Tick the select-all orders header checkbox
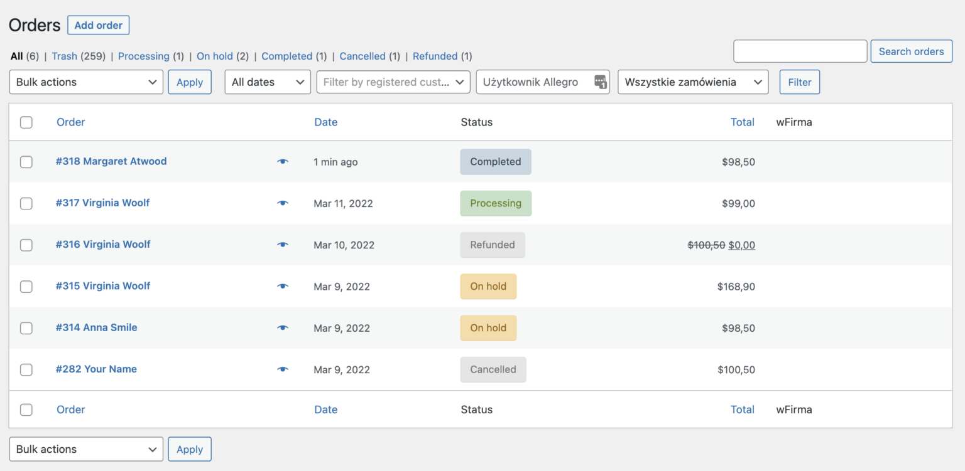Screen dimensions: 965x471 [26, 122]
